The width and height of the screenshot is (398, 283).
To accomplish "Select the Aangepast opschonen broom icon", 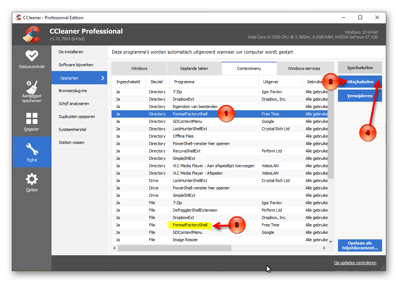I will click(32, 87).
